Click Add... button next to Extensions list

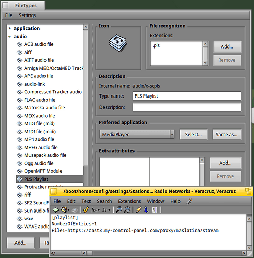coord(227,46)
